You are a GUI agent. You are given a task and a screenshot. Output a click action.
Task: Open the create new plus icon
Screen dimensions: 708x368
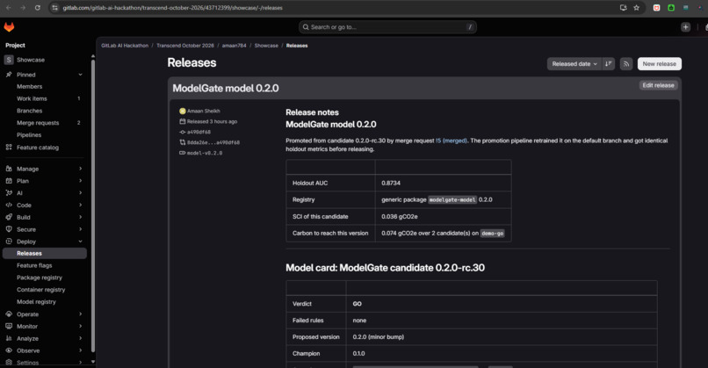[x=685, y=27]
